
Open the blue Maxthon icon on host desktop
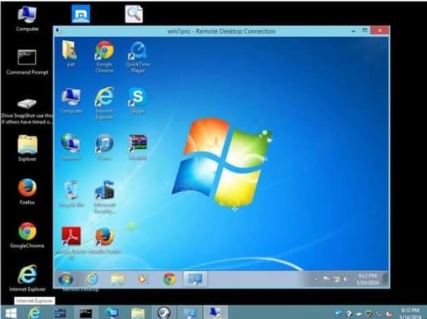coord(81,14)
